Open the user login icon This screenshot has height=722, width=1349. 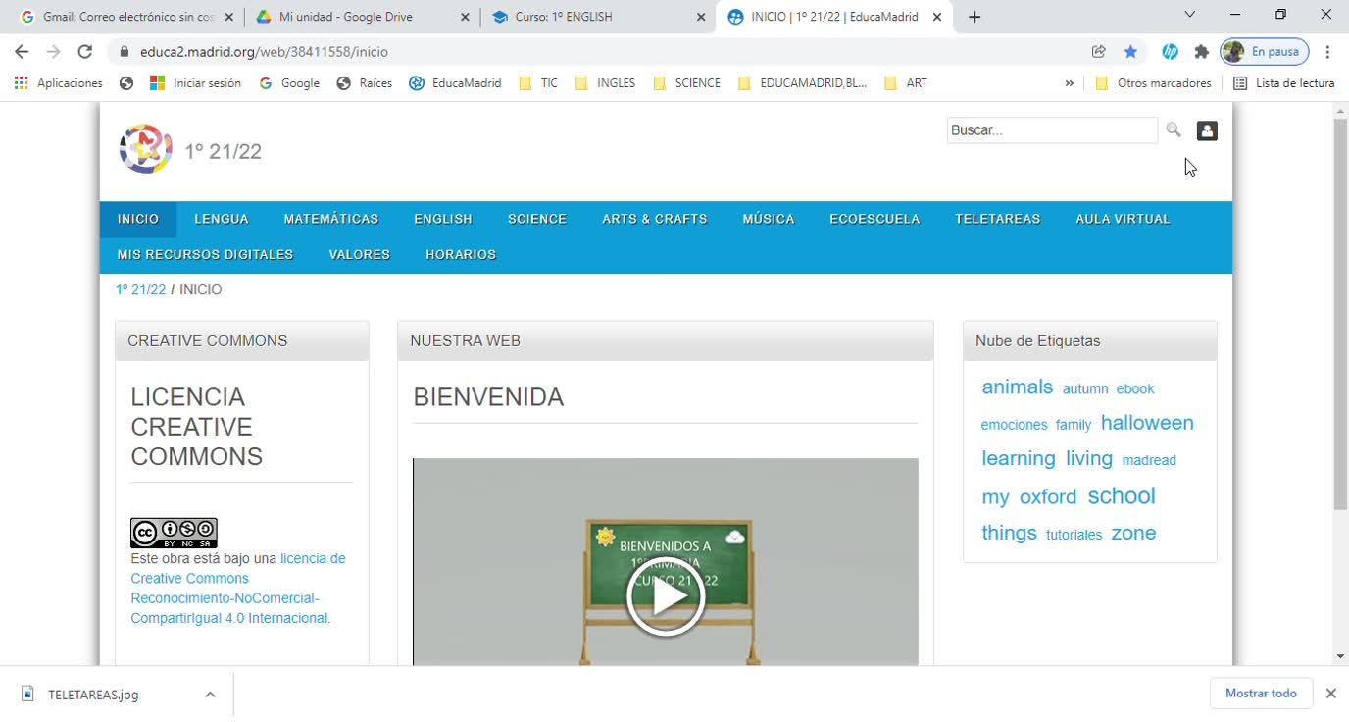pos(1207,130)
